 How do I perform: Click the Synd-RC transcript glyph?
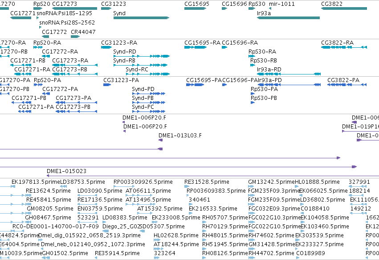pyautogui.click(x=148, y=74)
